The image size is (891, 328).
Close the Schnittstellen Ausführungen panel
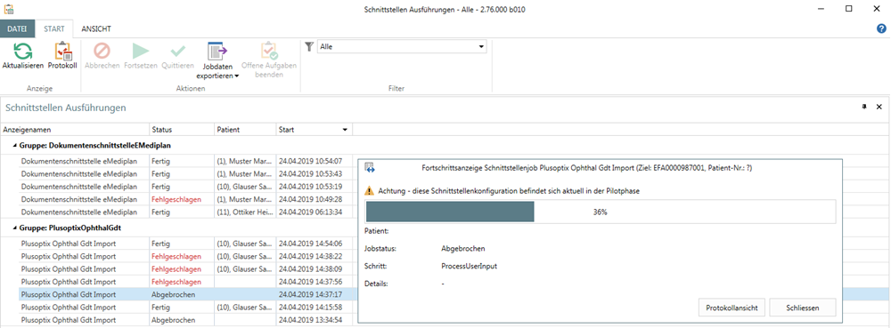879,107
